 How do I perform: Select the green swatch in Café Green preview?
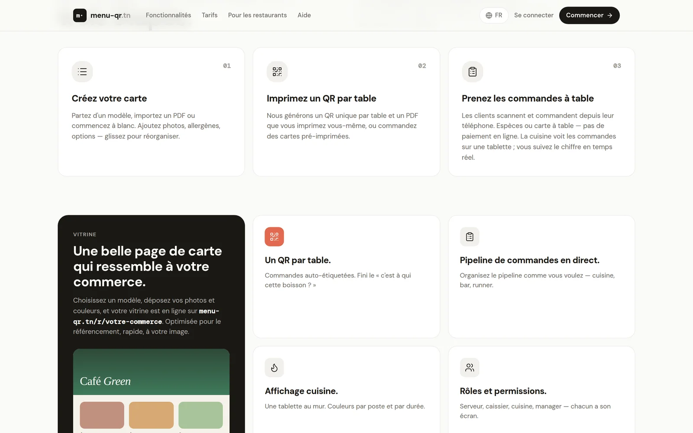point(201,415)
